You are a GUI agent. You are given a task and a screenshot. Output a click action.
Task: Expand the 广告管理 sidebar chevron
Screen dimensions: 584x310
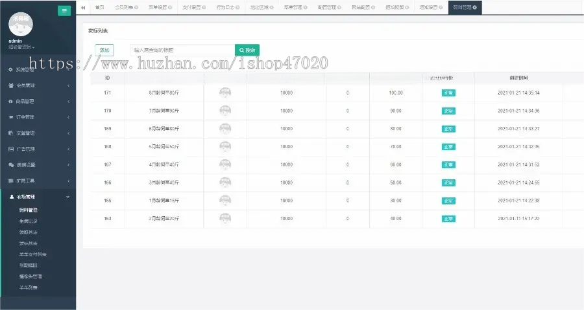pos(69,149)
